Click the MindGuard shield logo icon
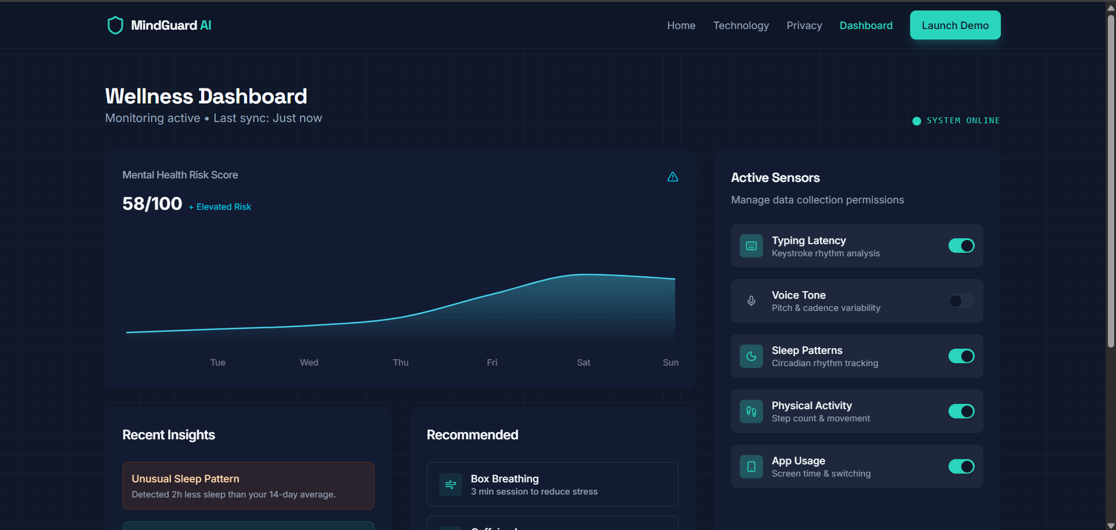Screen dimensions: 1116x530 115,25
